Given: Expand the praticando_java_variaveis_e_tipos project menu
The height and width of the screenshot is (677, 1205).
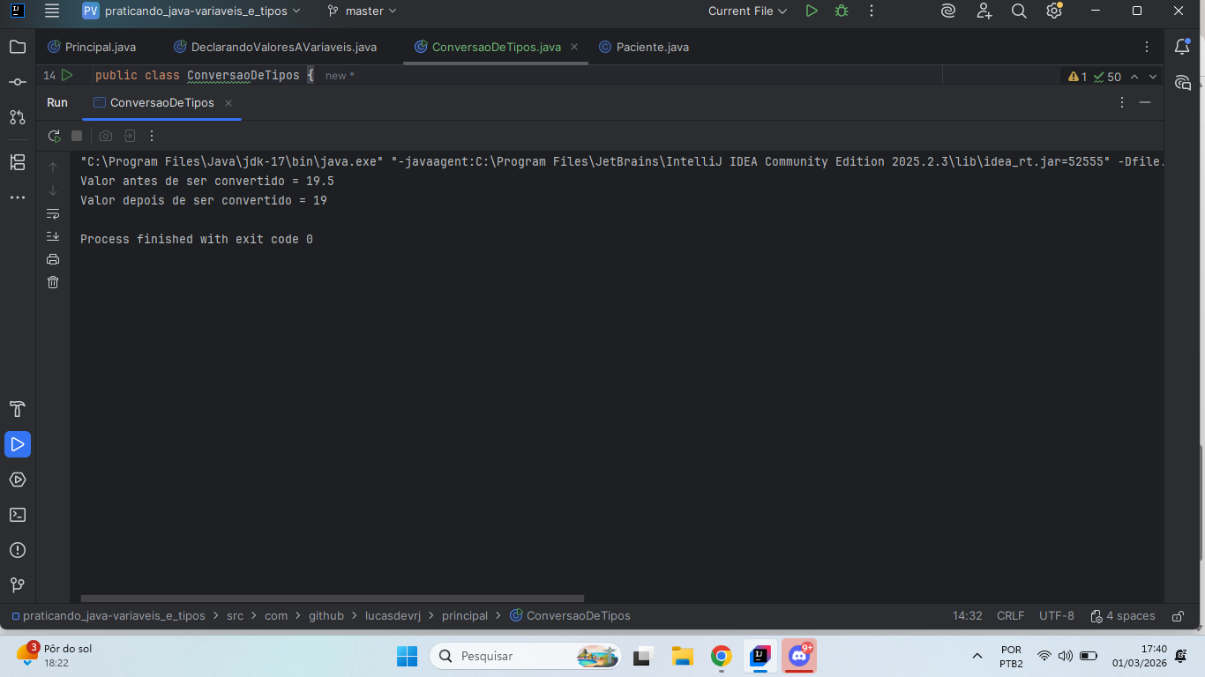Looking at the screenshot, I should (203, 11).
